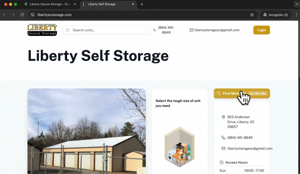Viewport: 300px width, 174px height.
Task: Click the Liberty Secure Storage logo
Action: click(x=42, y=30)
